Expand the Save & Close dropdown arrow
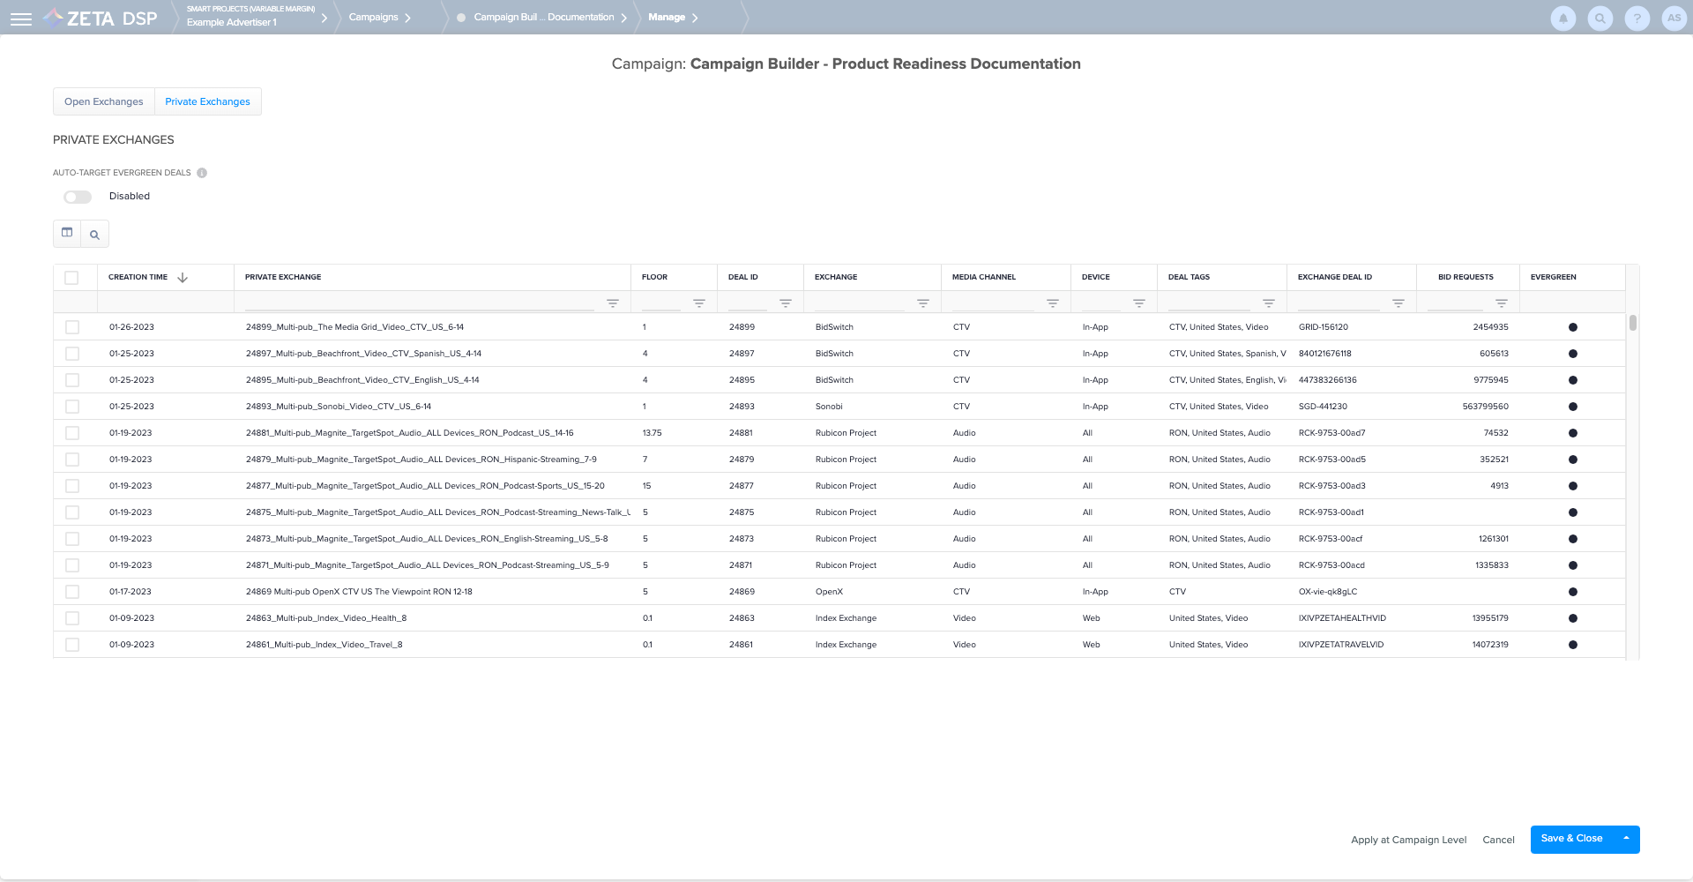Image resolution: width=1693 pixels, height=882 pixels. coord(1626,839)
